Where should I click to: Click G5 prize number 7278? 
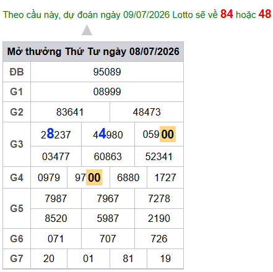click(159, 198)
